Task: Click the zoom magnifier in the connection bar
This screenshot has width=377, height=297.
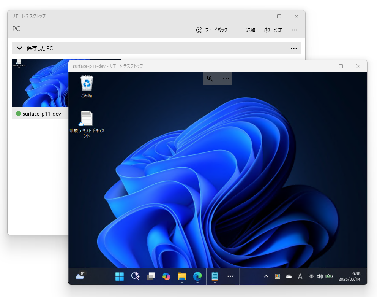Action: click(x=210, y=79)
